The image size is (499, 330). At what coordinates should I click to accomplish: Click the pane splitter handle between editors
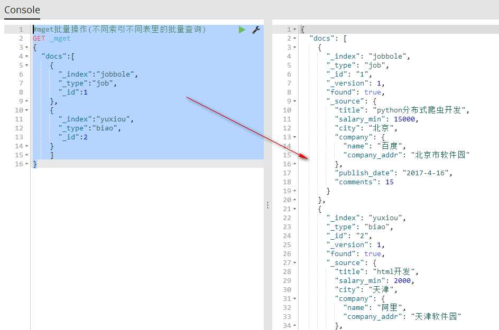[268, 205]
